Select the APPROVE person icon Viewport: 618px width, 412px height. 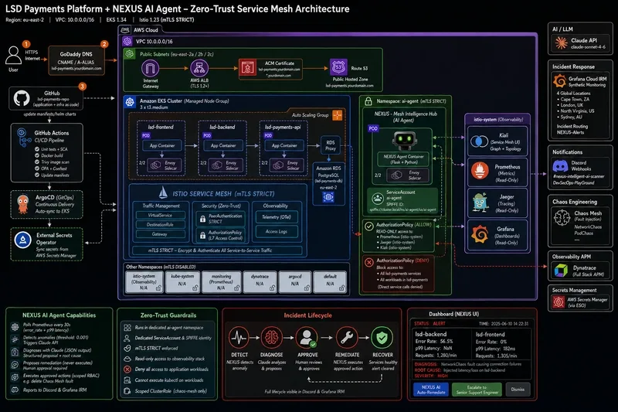tap(307, 338)
